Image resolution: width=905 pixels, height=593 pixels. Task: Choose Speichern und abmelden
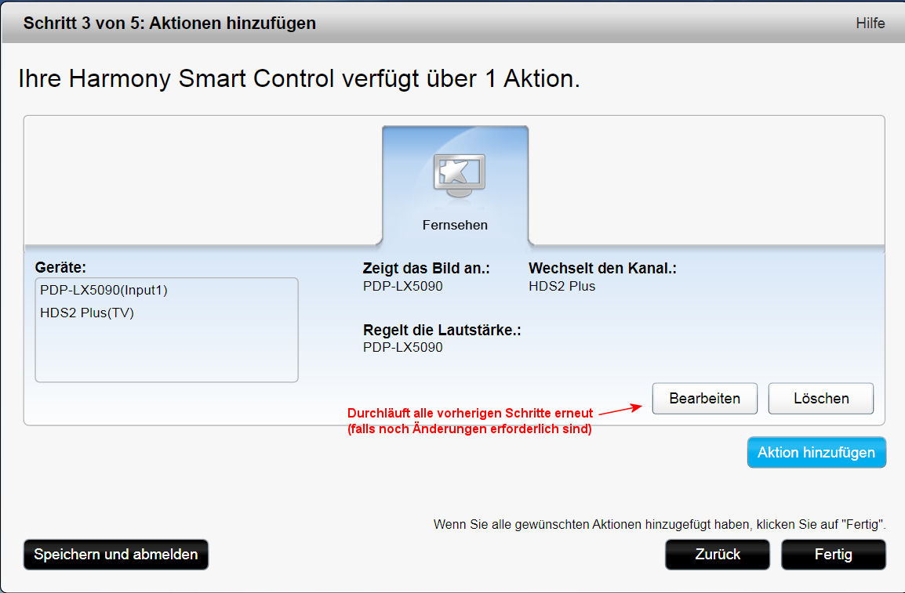tap(116, 555)
